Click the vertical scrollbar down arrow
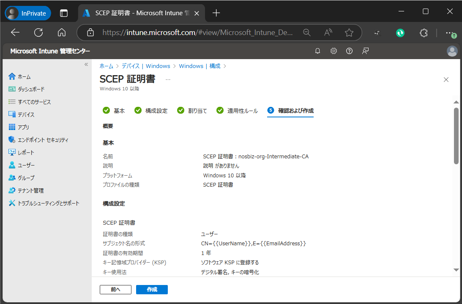Image resolution: width=462 pixels, height=304 pixels. pos(456,270)
